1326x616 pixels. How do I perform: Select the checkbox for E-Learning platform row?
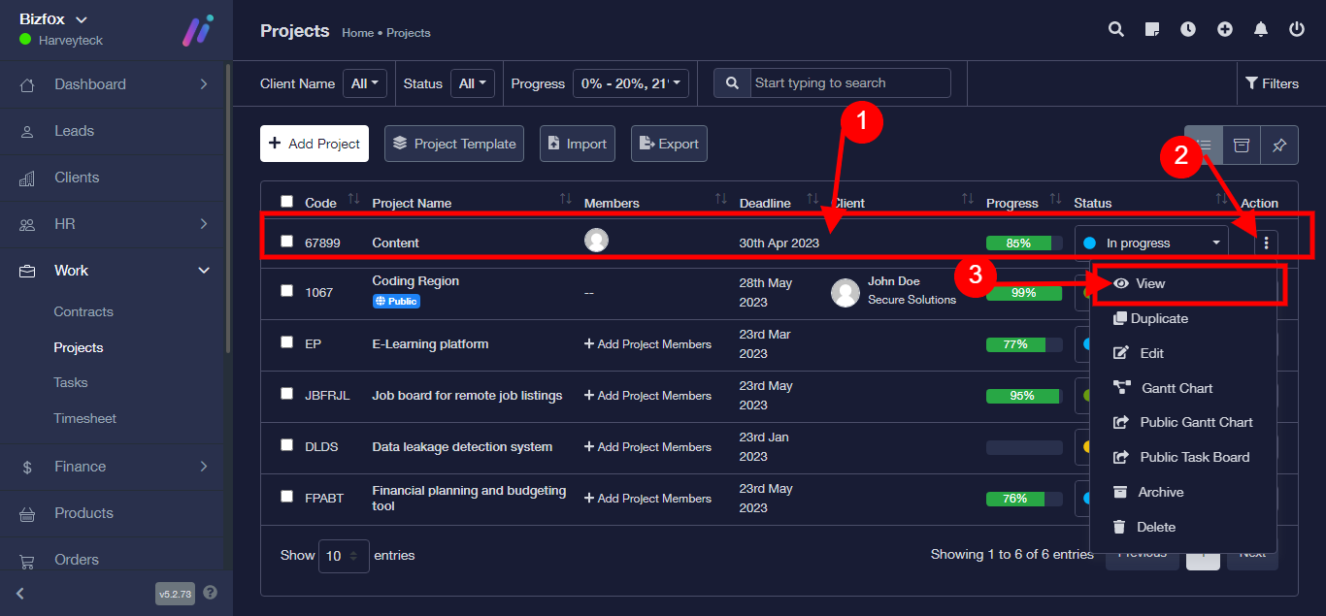tap(286, 342)
